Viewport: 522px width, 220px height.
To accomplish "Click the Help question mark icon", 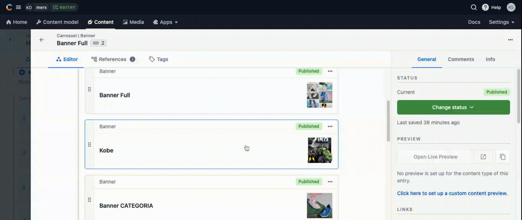I will pyautogui.click(x=485, y=7).
